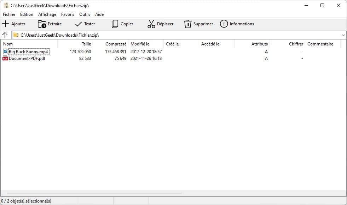The image size is (347, 205).
Task: Click the Big Buck Bunny.mp4 video icon
Action: pos(5,51)
